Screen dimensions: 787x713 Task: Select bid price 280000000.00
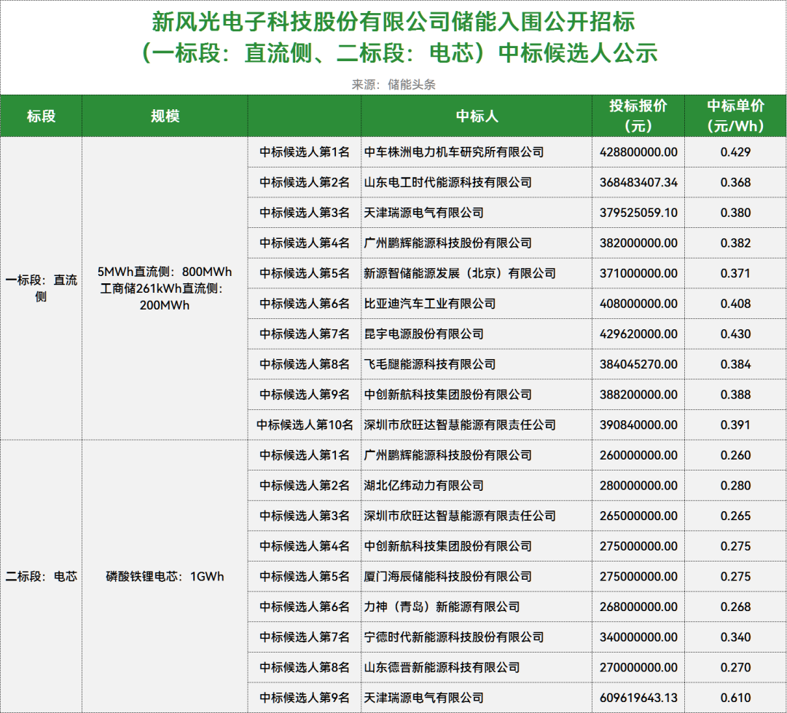point(638,485)
